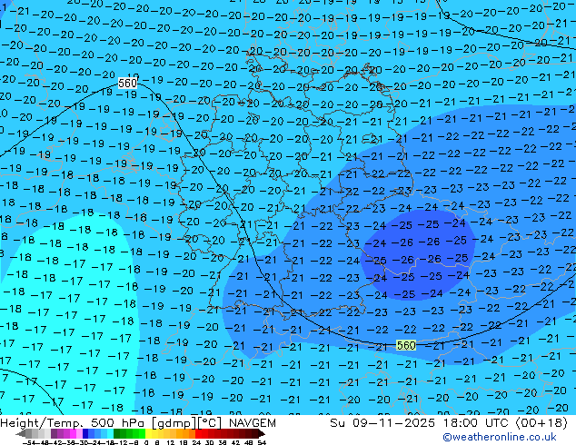576x445 pixels.
Task: Click the Height/Temp. title text
Action: point(43,423)
